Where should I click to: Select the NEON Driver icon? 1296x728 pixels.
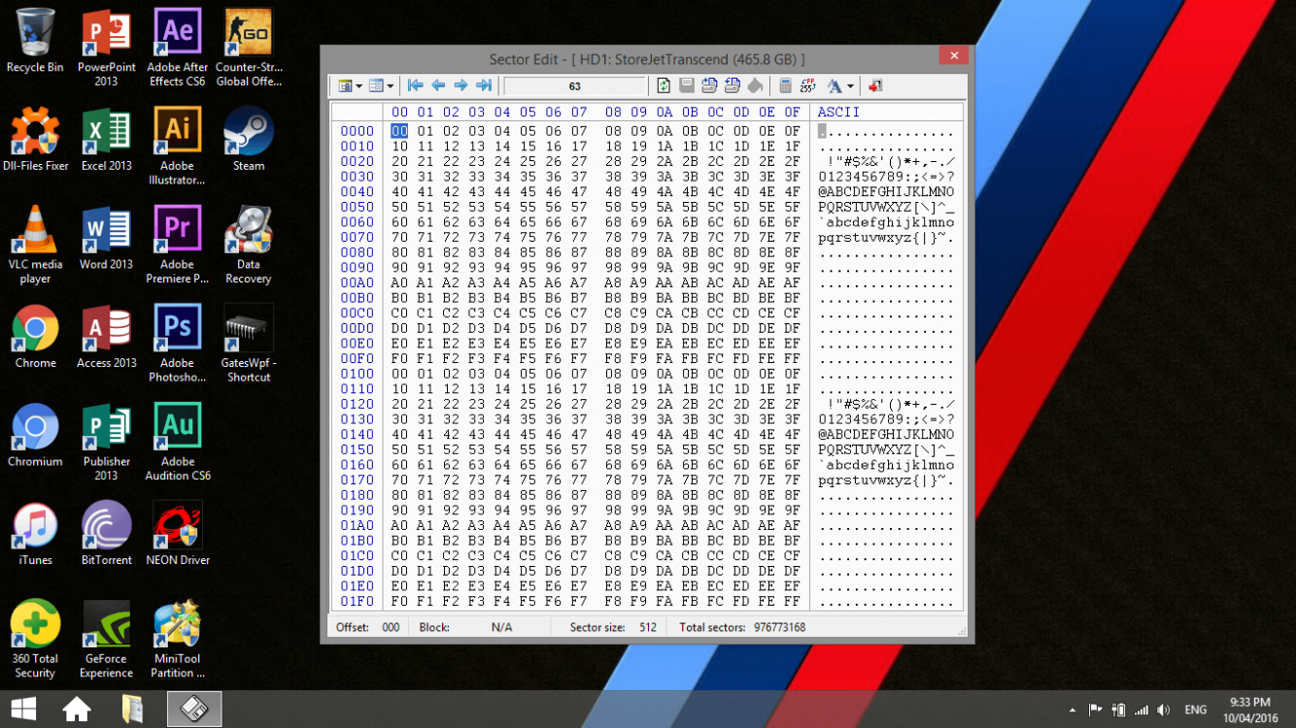tap(178, 534)
